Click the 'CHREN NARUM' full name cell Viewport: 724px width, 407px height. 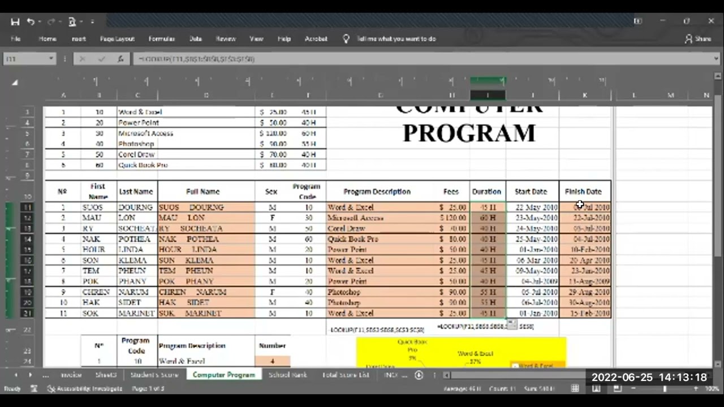tap(206, 292)
